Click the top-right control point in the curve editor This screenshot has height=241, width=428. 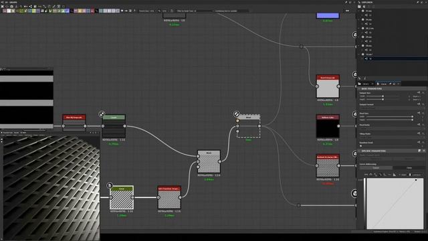point(416,180)
